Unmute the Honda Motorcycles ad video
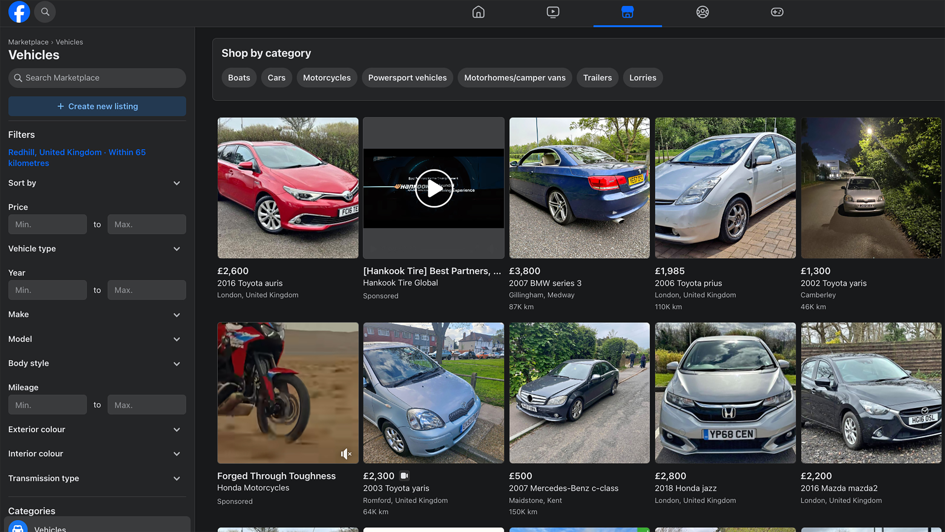Viewport: 945px width, 532px height. coord(346,454)
